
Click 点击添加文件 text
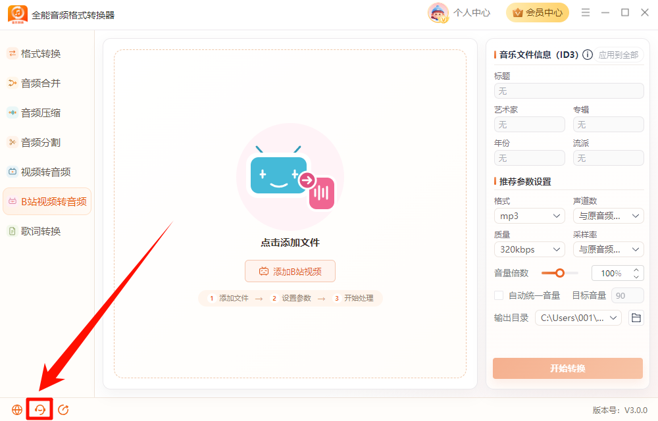point(290,242)
